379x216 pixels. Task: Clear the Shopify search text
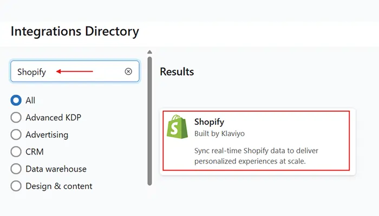click(128, 71)
